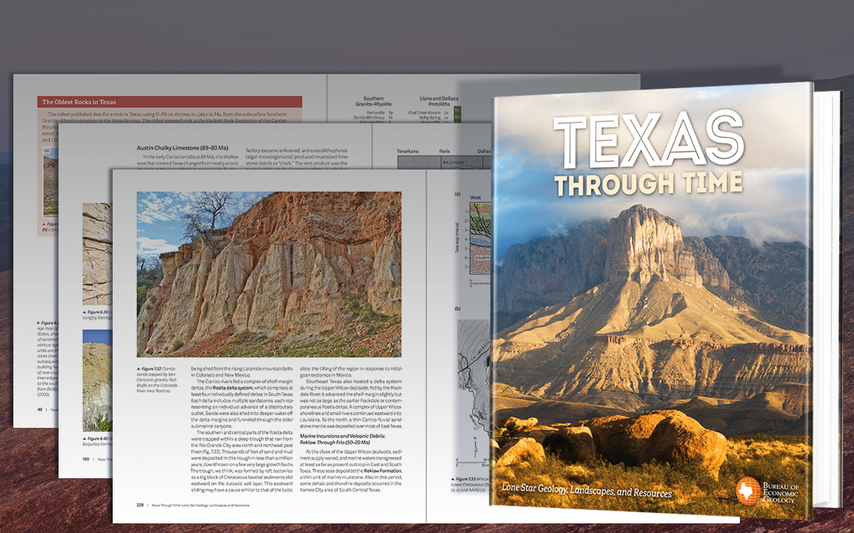Click the "Bureau of Economic Geology" cover text
This screenshot has height=533, width=854.
pyautogui.click(x=781, y=492)
